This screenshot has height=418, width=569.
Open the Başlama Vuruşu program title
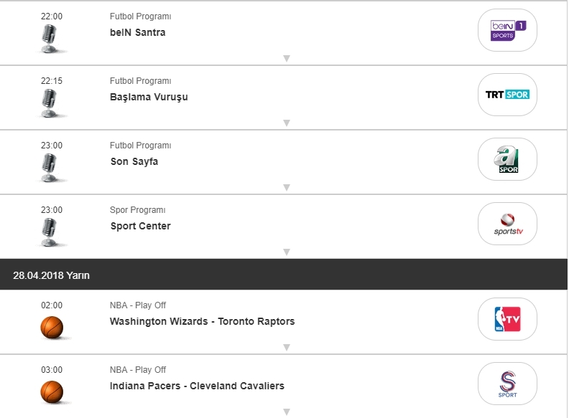click(149, 97)
